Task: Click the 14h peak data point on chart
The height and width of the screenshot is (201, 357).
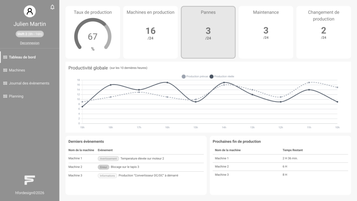Action: point(224,82)
